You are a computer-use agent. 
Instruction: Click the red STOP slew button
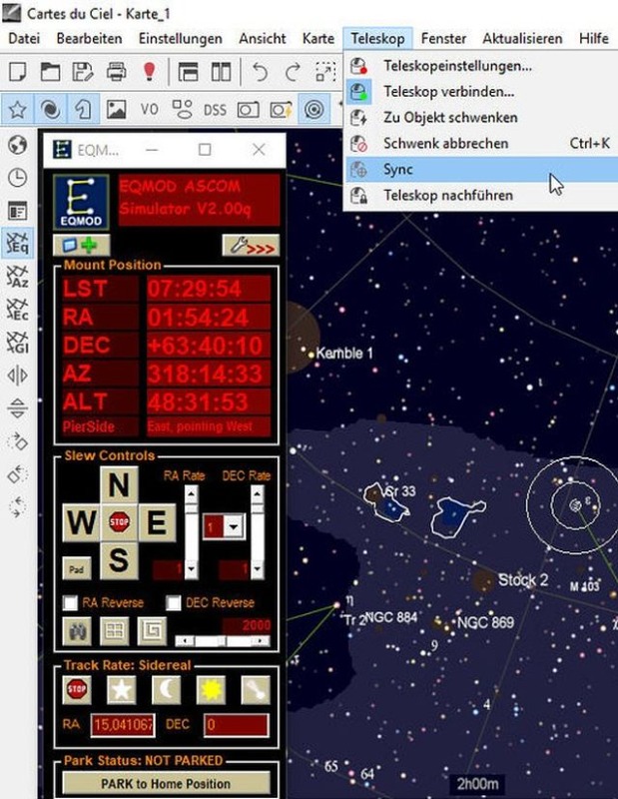pos(119,522)
